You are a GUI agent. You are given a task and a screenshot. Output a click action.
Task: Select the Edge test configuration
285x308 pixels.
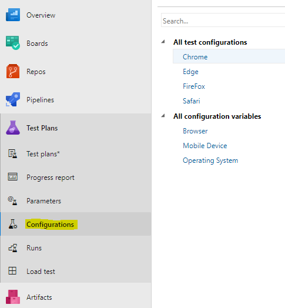(190, 72)
